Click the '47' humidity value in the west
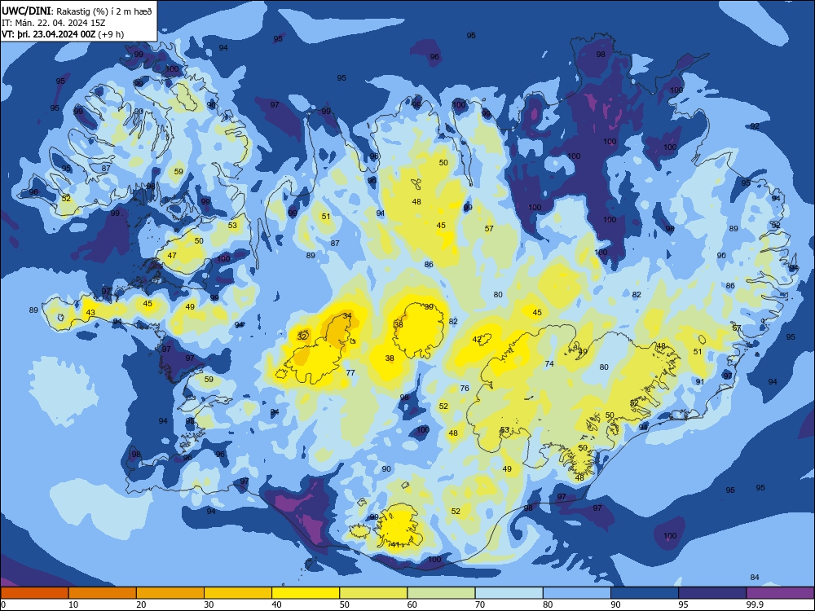 [x=171, y=255]
